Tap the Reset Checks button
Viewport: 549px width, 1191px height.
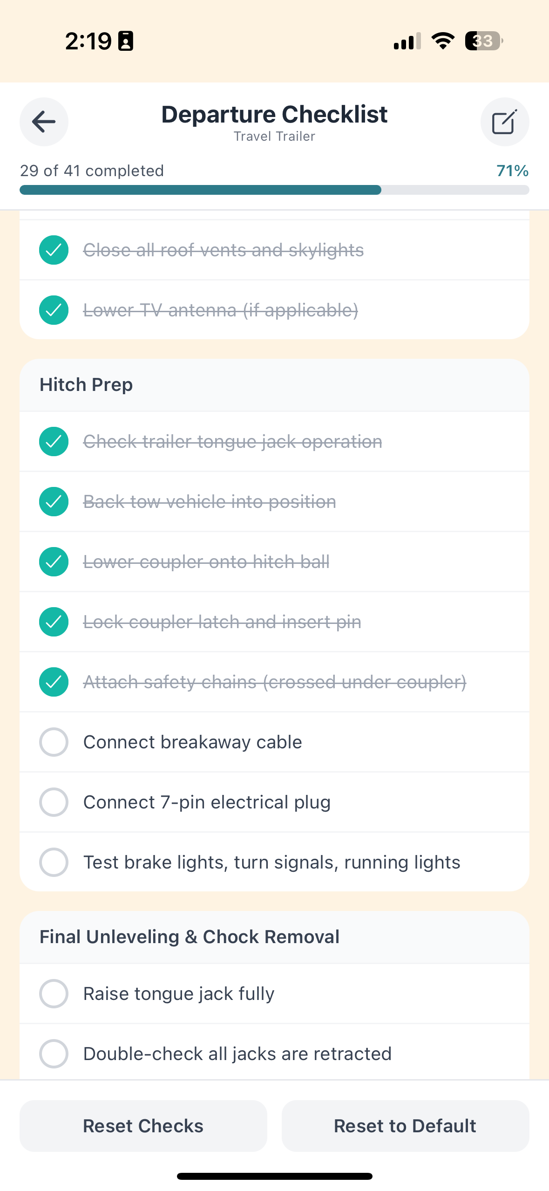click(143, 1126)
